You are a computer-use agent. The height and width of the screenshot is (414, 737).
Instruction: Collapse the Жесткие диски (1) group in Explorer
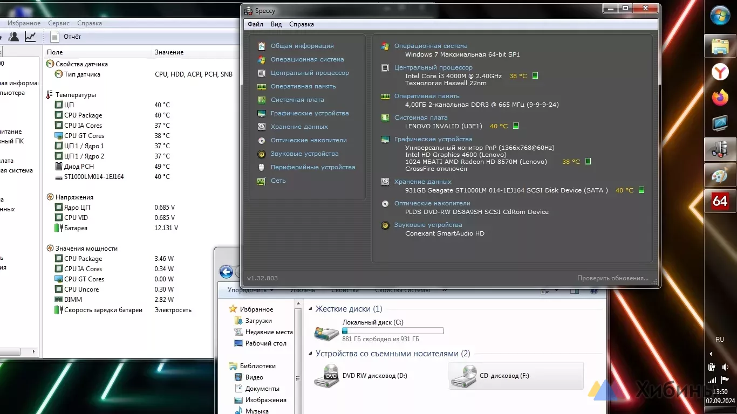click(x=310, y=309)
